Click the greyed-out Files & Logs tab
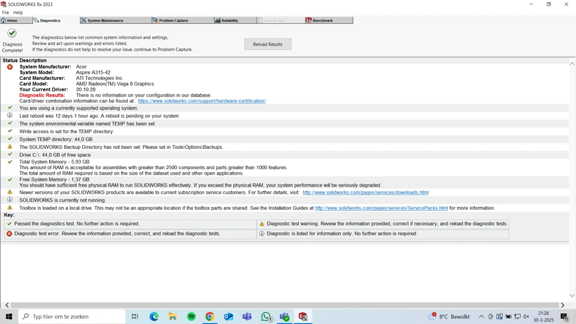Viewport: 576px width, 324px height. [281, 20]
